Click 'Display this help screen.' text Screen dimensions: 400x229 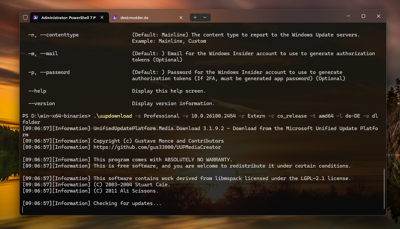(169, 91)
